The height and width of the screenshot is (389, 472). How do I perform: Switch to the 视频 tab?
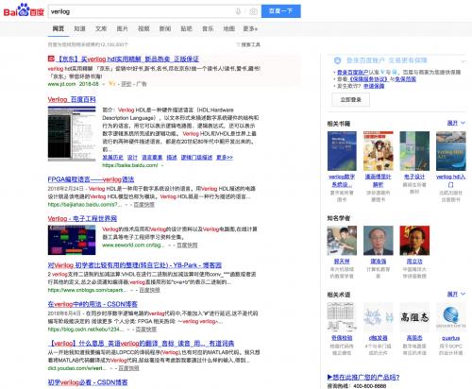[143, 28]
